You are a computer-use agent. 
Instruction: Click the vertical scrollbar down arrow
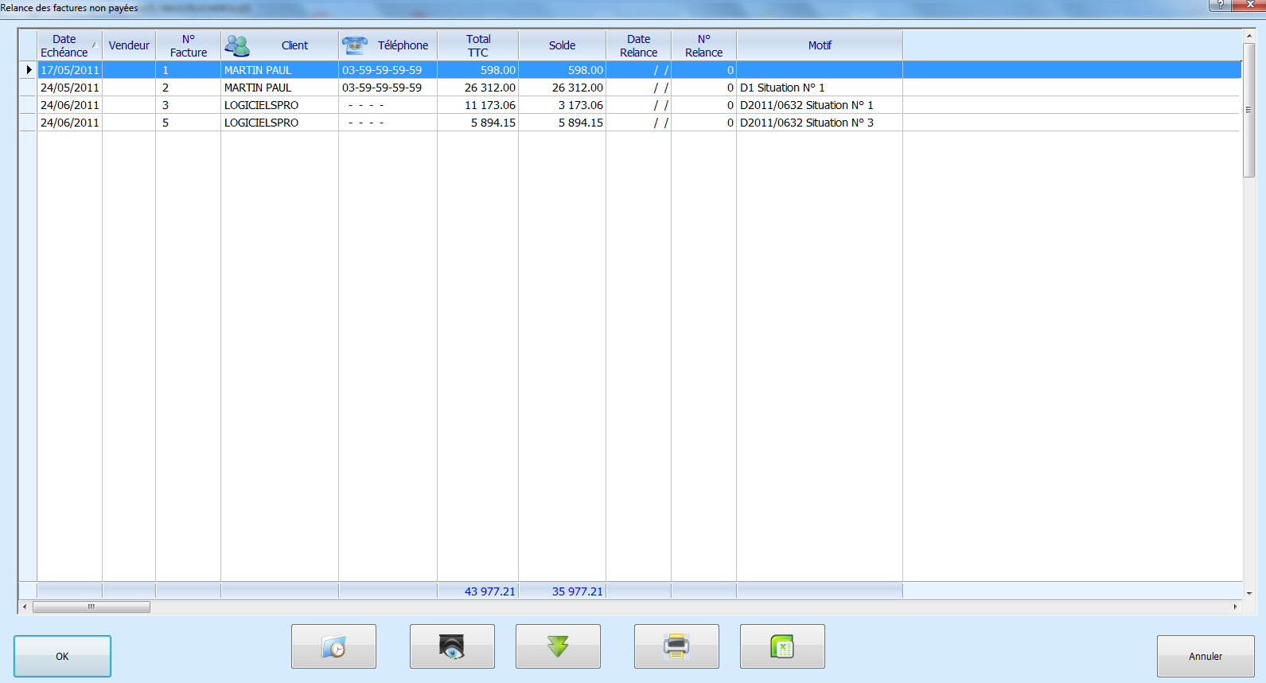click(1249, 593)
